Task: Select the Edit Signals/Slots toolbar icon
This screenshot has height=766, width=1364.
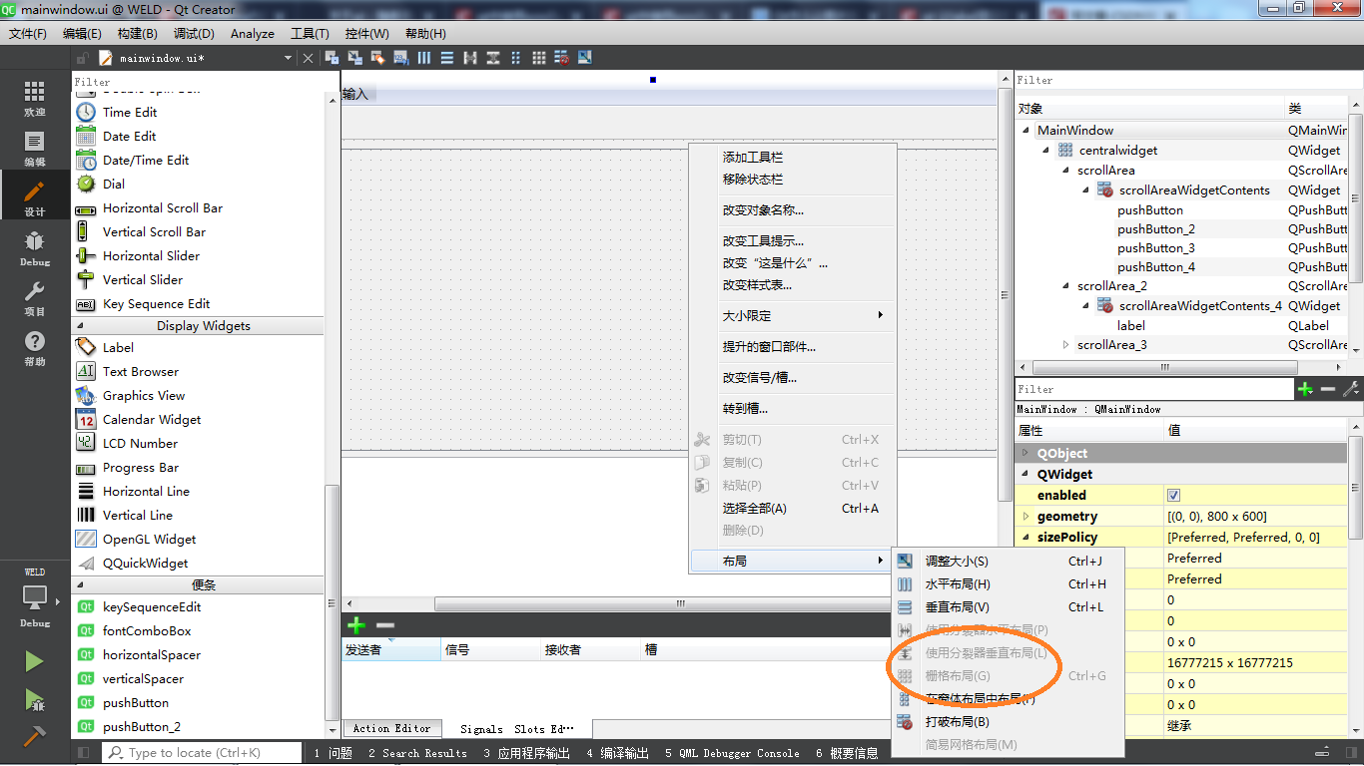Action: click(354, 58)
